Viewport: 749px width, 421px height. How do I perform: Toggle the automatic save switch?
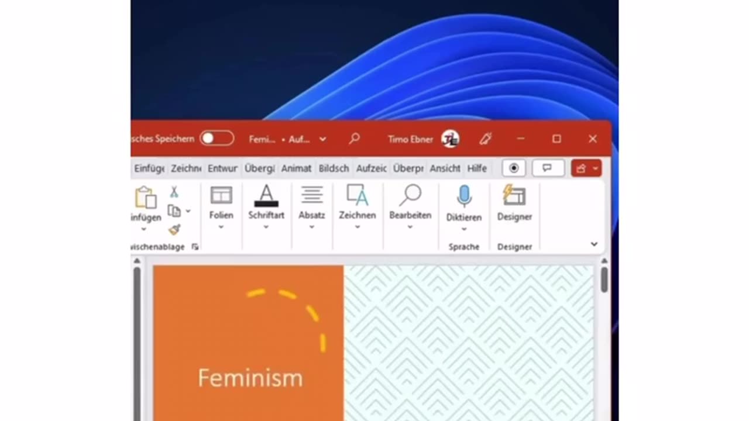[217, 139]
